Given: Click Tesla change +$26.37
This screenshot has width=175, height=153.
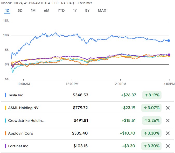Looking at the screenshot, I should (x=129, y=95).
